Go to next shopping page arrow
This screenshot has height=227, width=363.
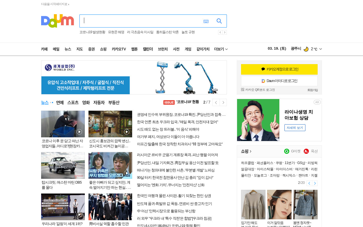(315, 183)
